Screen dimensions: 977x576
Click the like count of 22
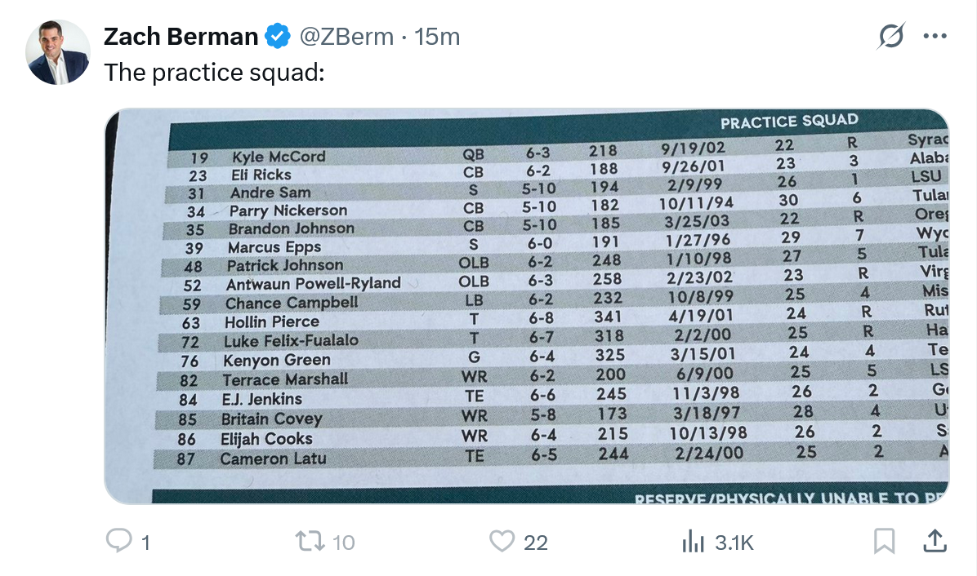pyautogui.click(x=535, y=543)
